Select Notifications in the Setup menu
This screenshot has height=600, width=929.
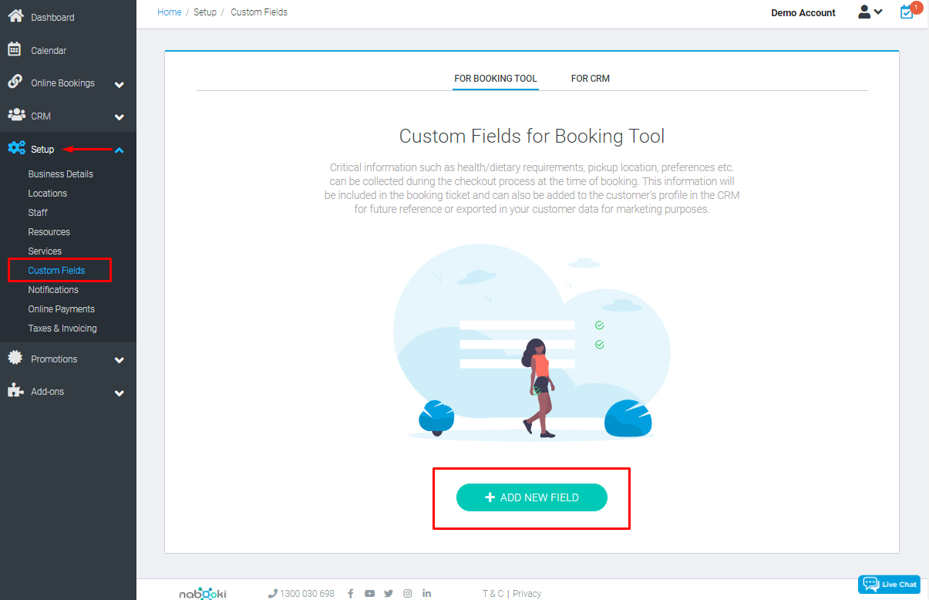point(52,289)
